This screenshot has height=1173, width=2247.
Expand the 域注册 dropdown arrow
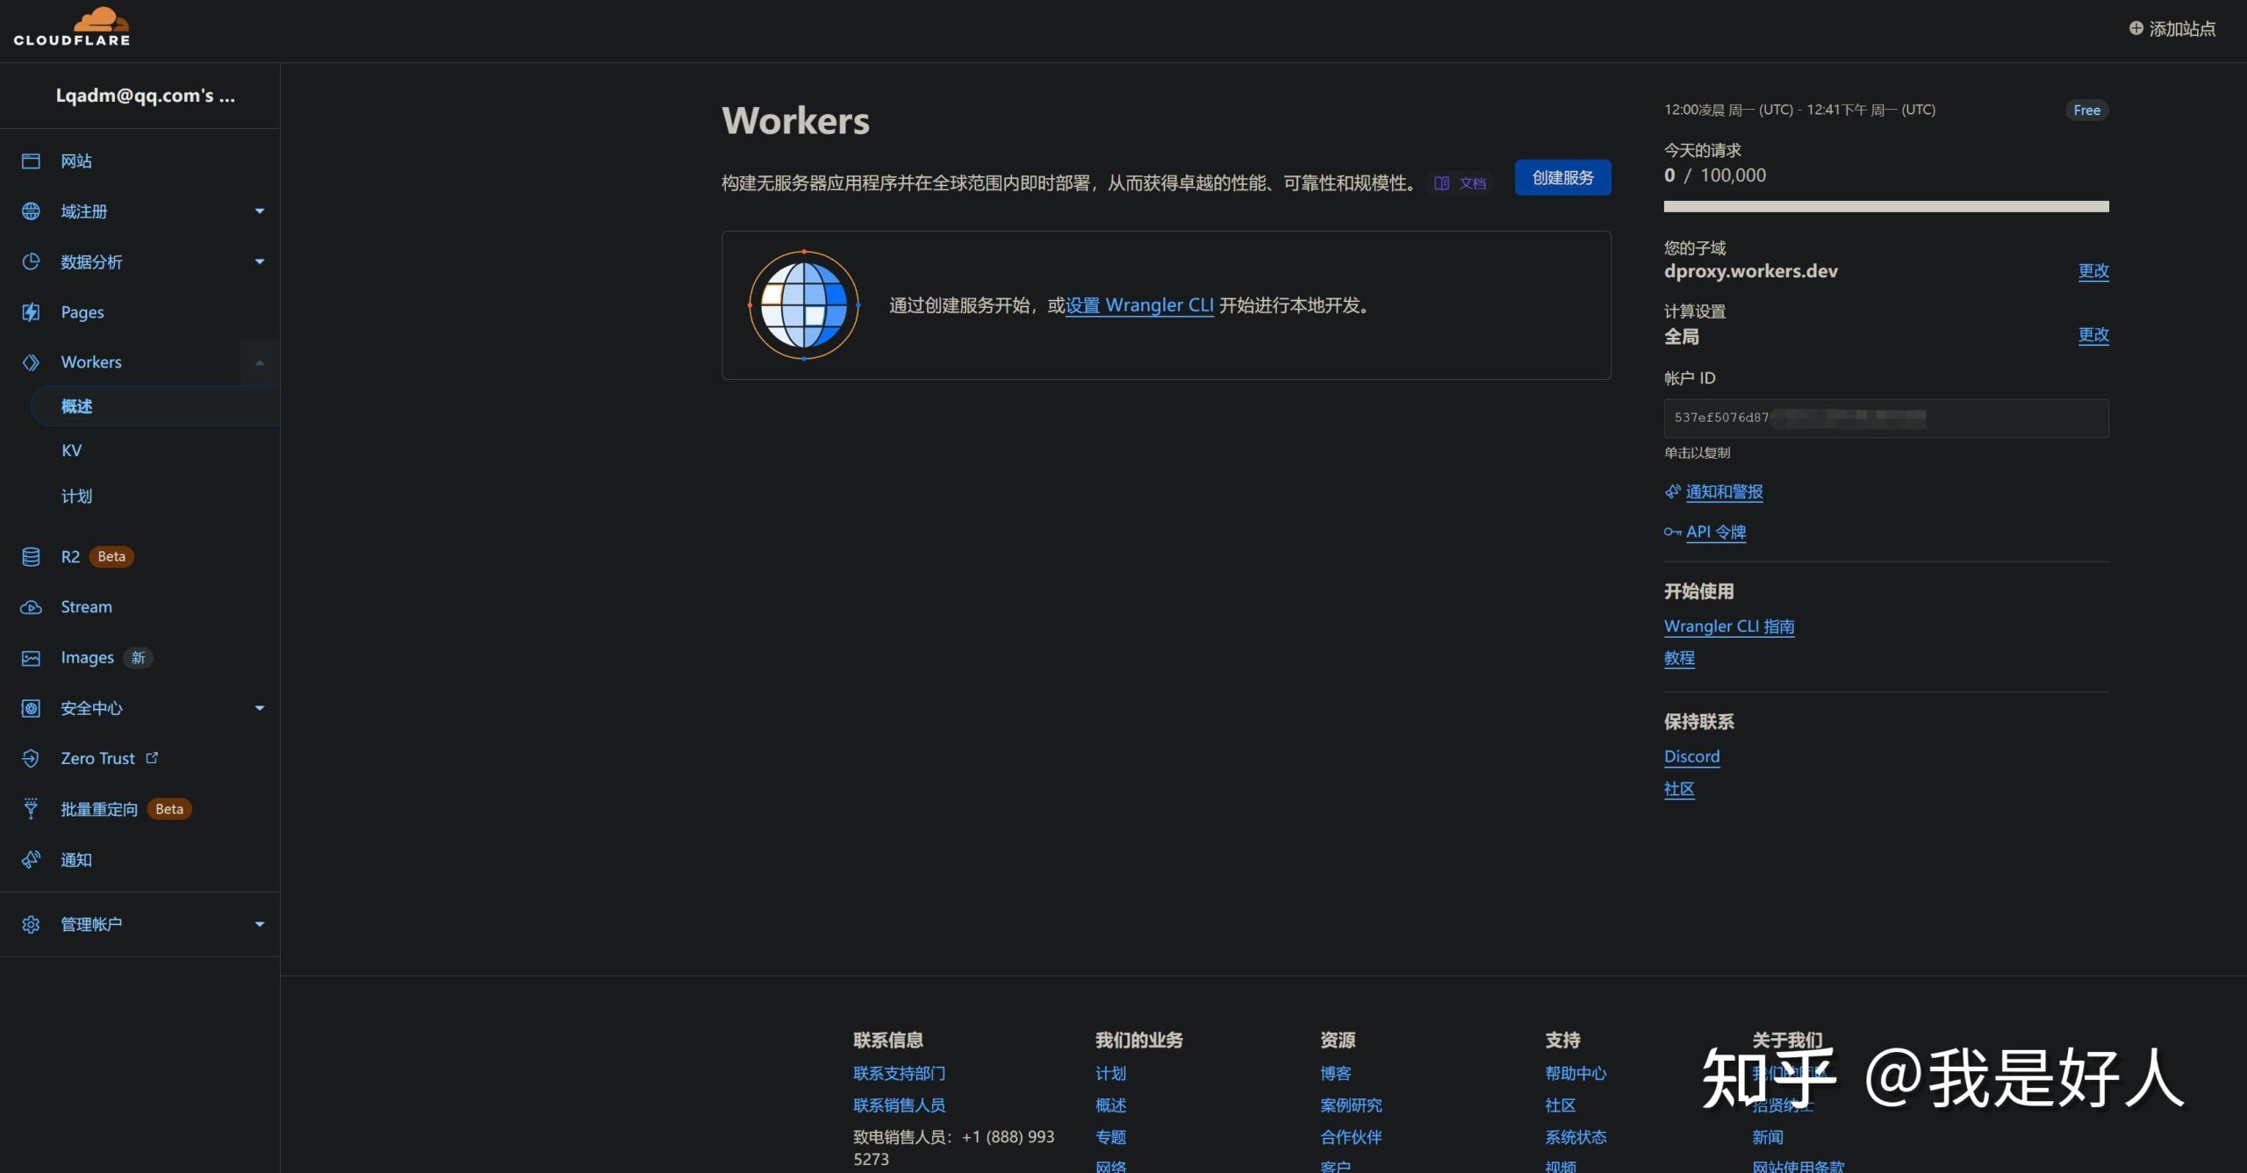pyautogui.click(x=260, y=211)
